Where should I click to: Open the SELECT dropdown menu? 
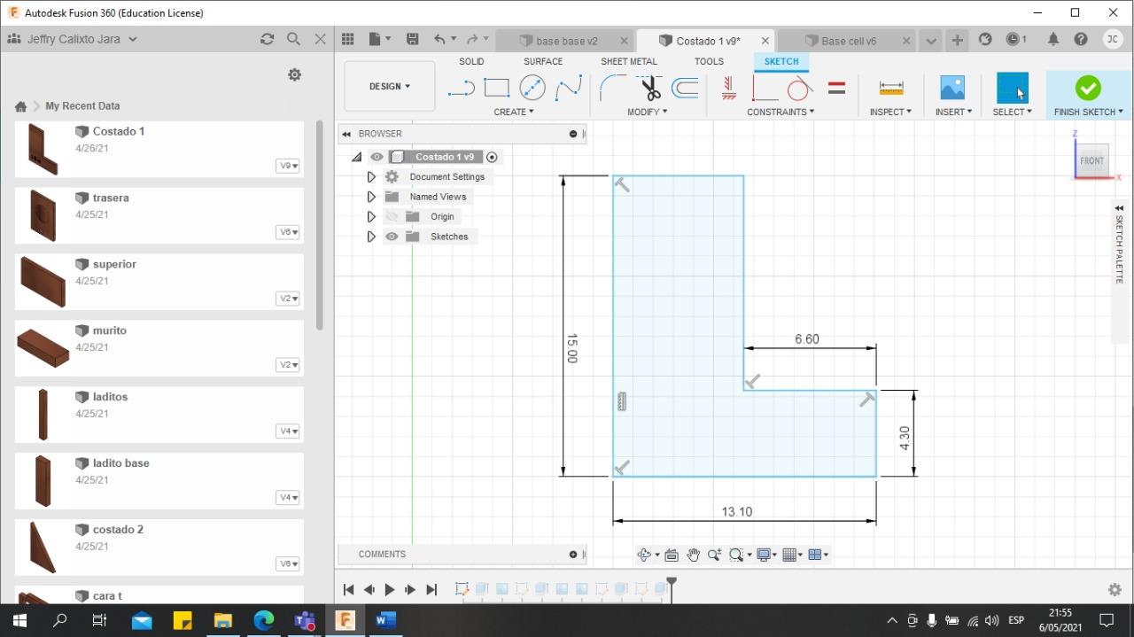[x=1012, y=112]
